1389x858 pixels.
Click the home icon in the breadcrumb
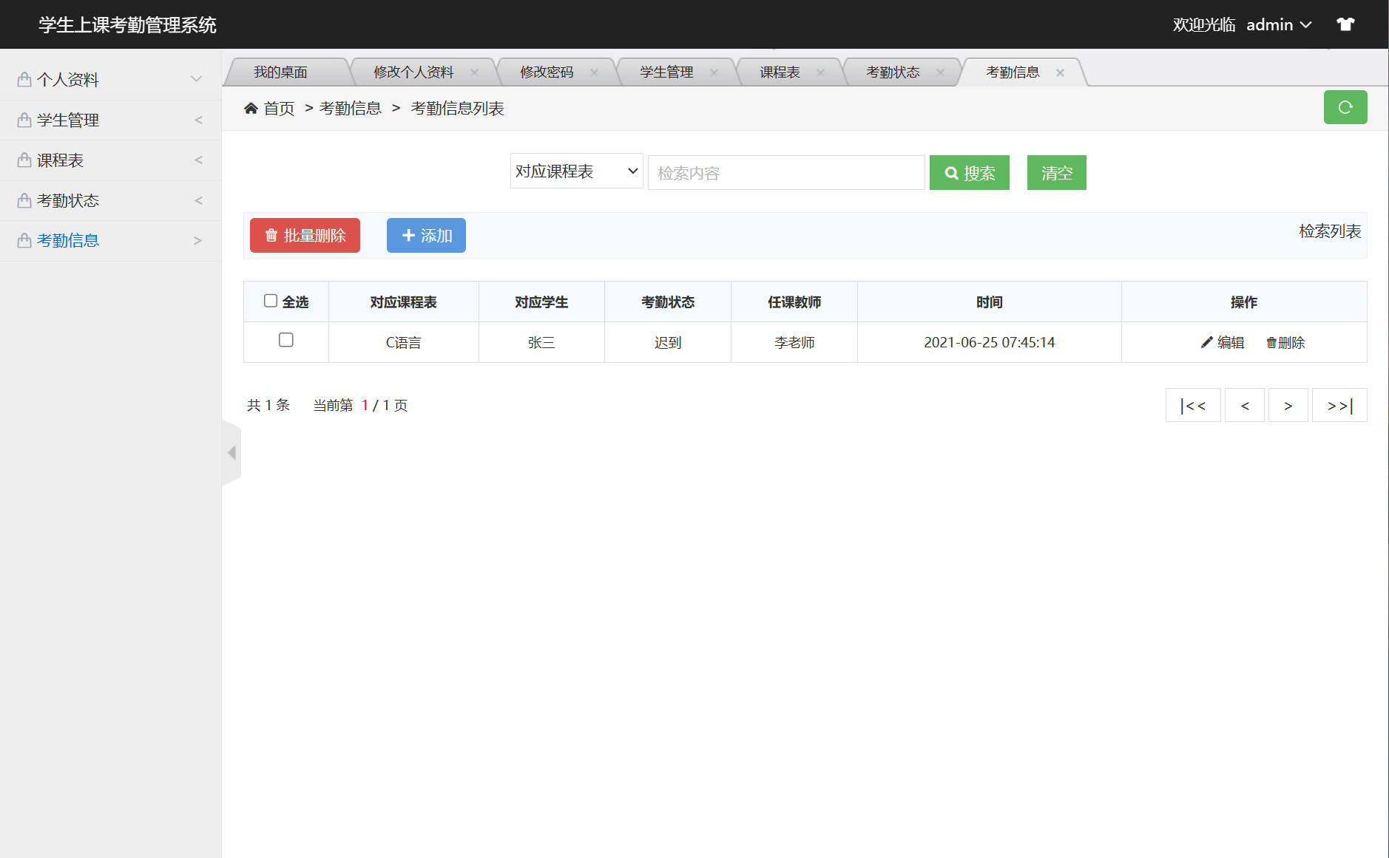pos(251,108)
